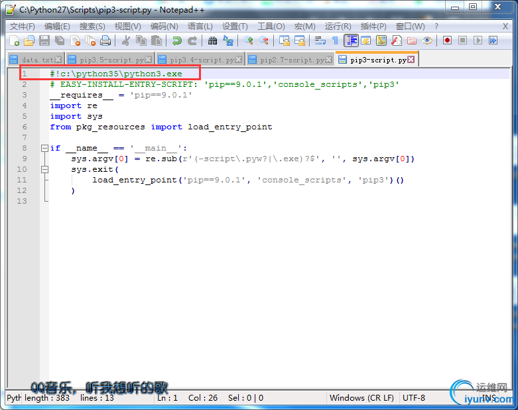Viewport: 518px width, 410px height.
Task: Close the pip2.7-script.py tab
Action: 329,60
